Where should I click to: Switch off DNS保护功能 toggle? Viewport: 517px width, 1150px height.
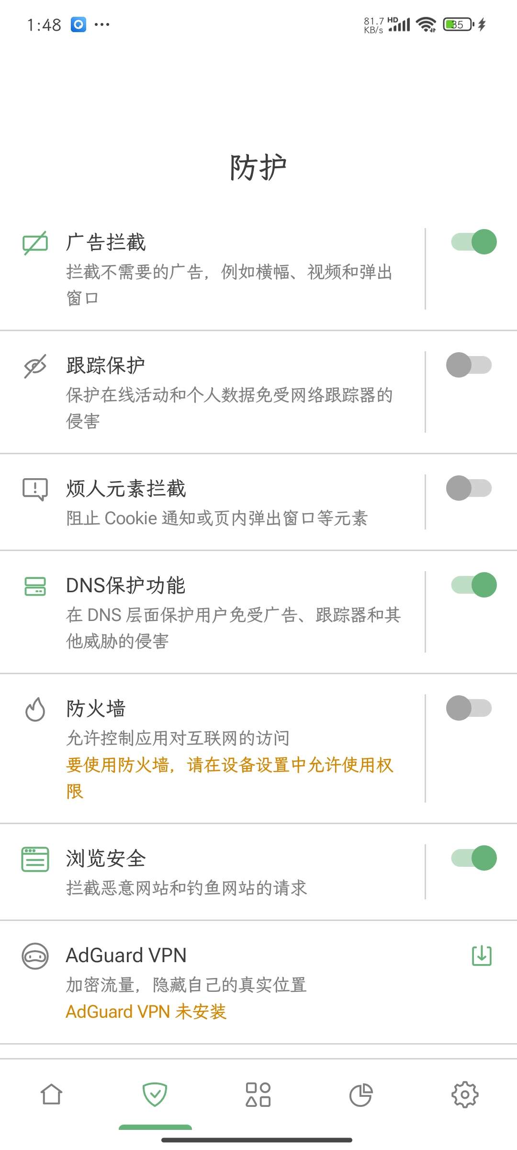pos(473,585)
